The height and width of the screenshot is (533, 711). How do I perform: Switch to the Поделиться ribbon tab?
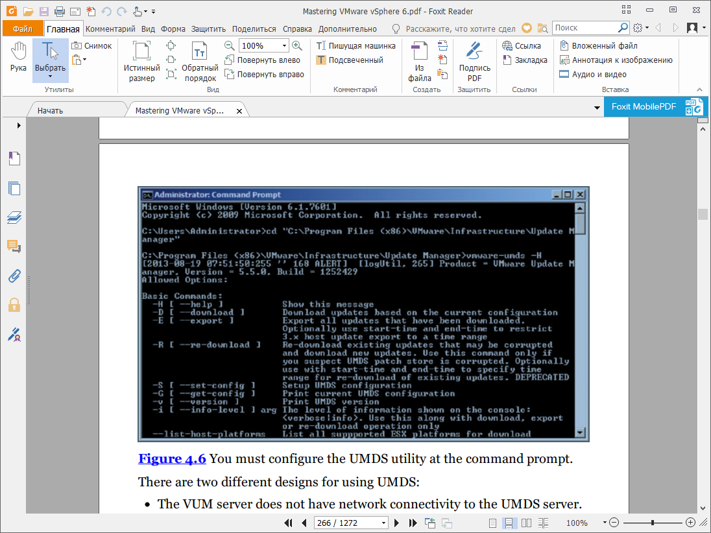point(254,29)
